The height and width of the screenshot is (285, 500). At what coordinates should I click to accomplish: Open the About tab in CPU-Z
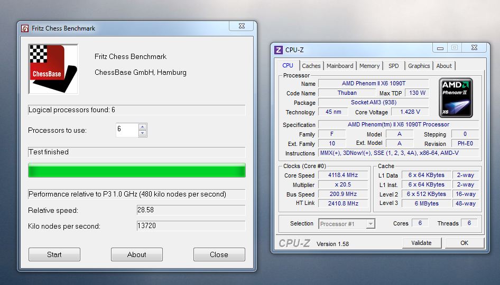[444, 66]
